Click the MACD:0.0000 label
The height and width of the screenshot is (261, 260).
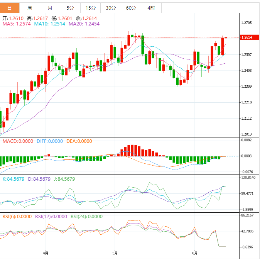coord(19,141)
